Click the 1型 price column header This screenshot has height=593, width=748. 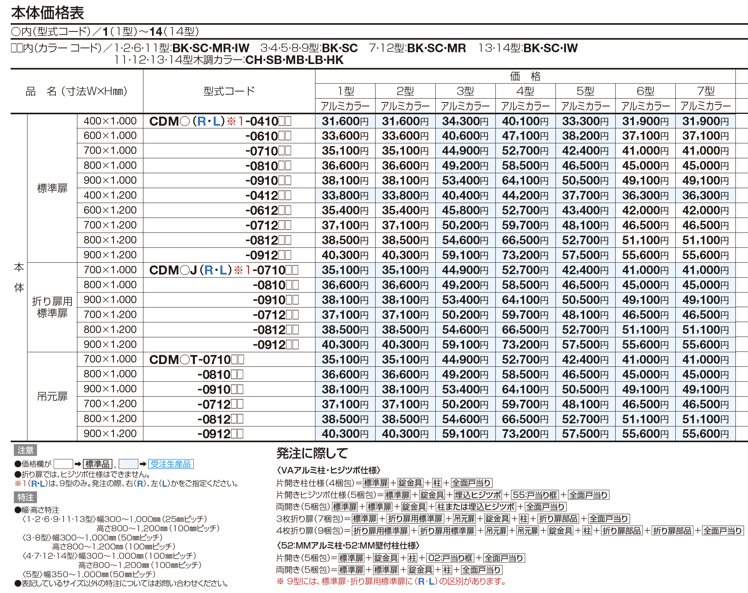(346, 91)
